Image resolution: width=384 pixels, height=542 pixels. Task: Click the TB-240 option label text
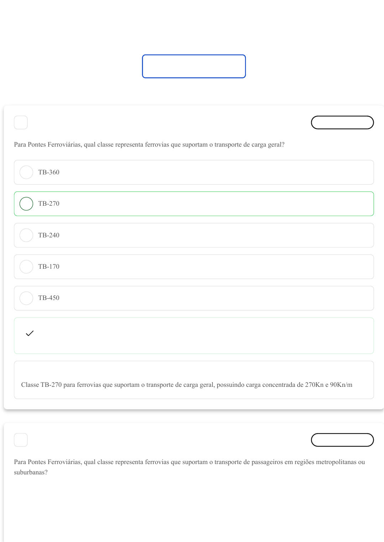pos(49,235)
